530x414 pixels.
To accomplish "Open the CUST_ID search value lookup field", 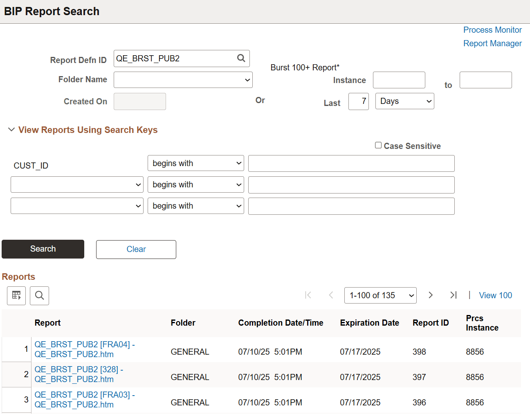I will pos(351,163).
